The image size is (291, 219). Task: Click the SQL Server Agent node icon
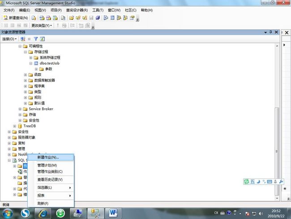pyautogui.click(x=14, y=160)
